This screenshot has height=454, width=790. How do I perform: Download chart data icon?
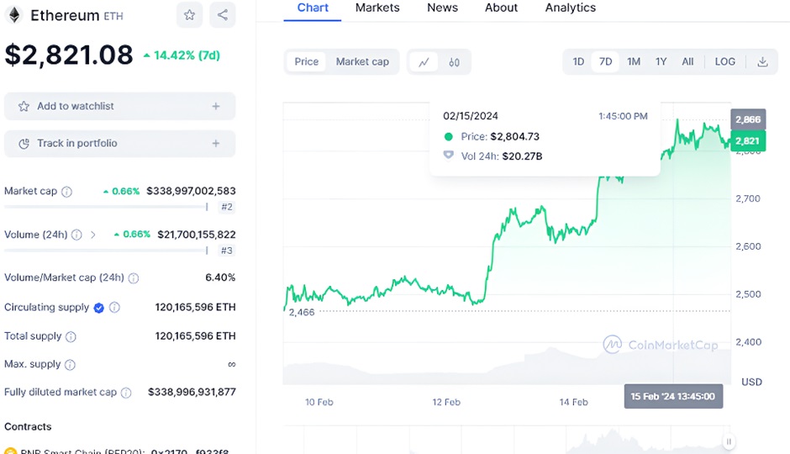pyautogui.click(x=762, y=61)
